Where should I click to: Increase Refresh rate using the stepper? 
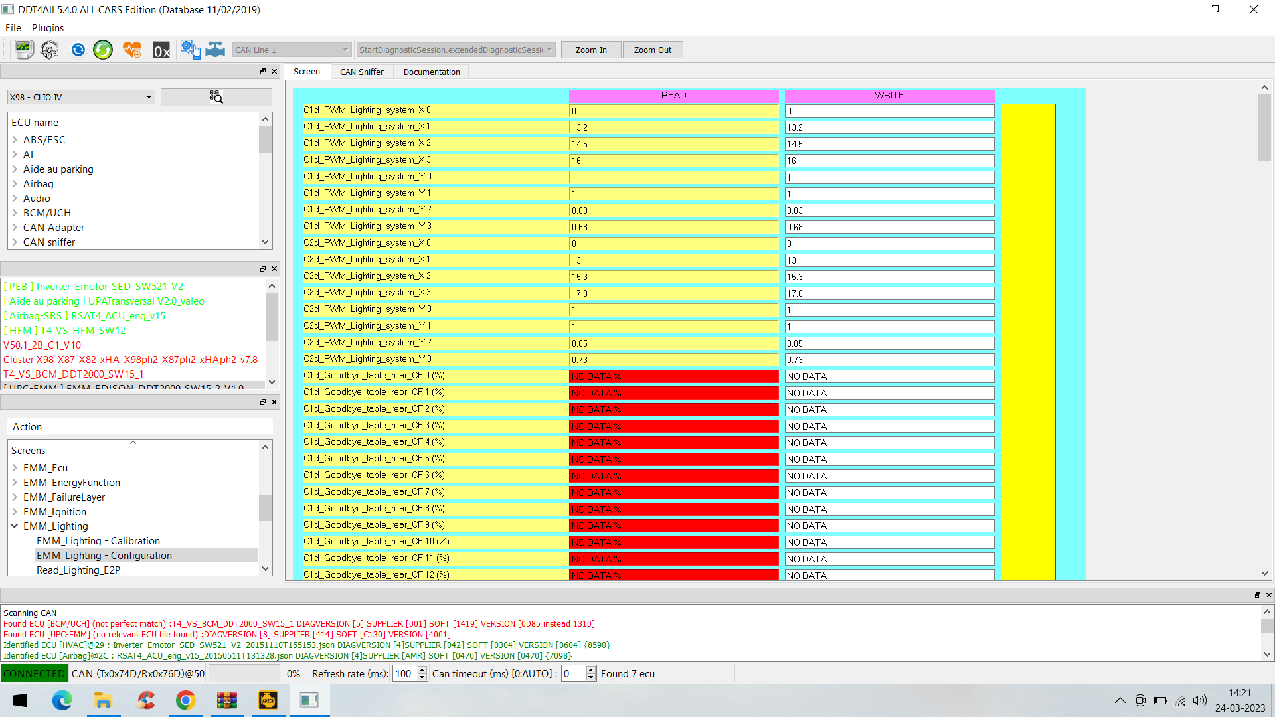[x=421, y=670]
